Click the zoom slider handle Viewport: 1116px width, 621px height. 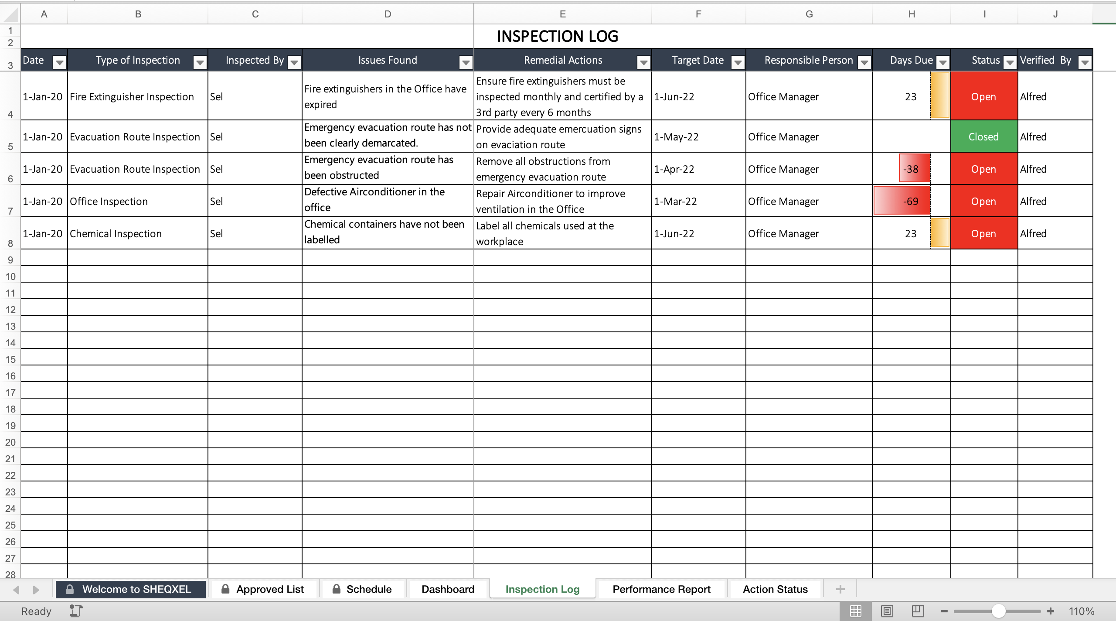pyautogui.click(x=998, y=611)
